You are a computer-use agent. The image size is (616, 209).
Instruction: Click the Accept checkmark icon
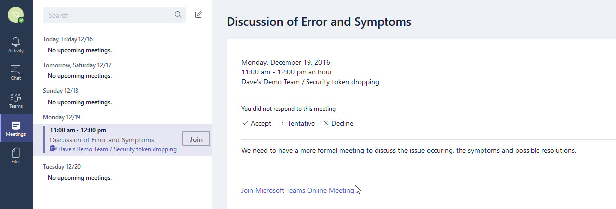[x=245, y=123]
